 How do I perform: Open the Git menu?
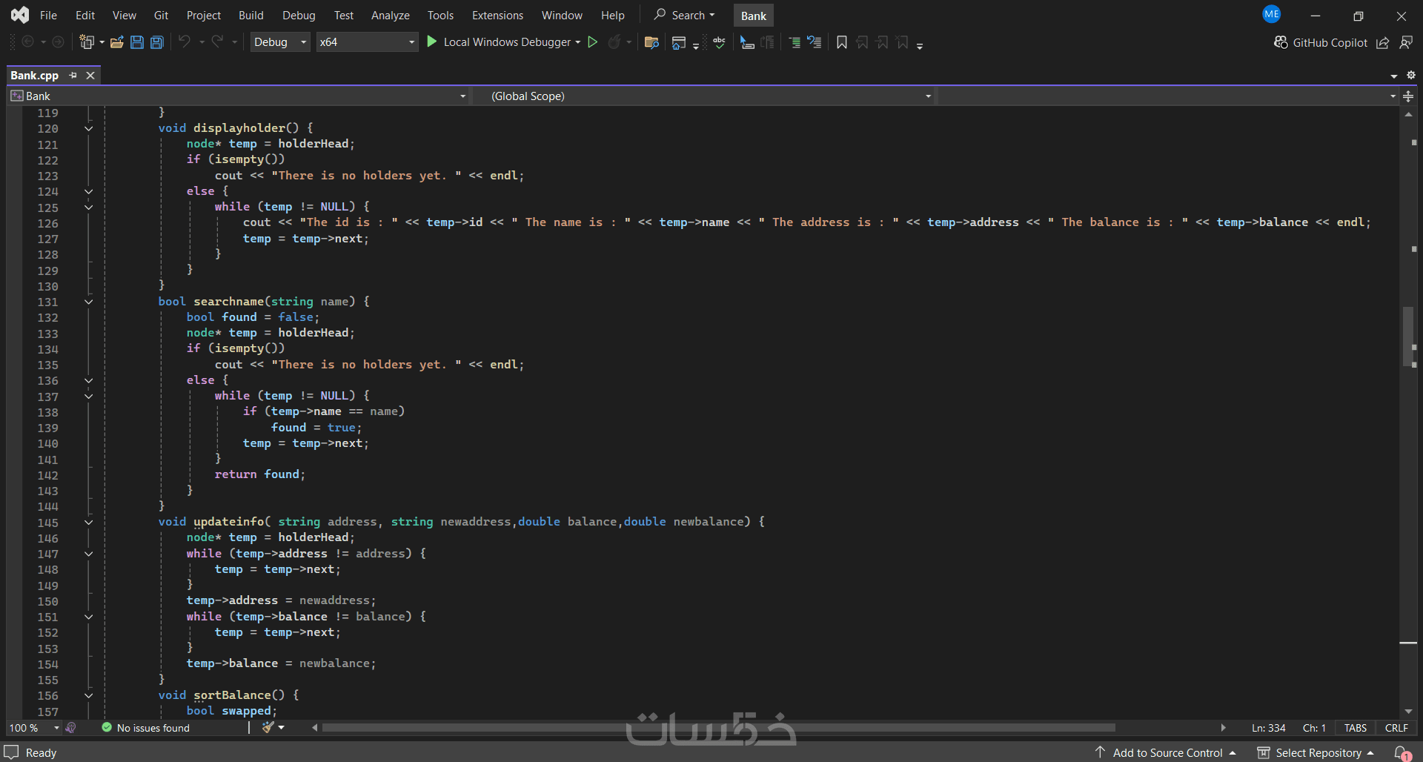[161, 15]
